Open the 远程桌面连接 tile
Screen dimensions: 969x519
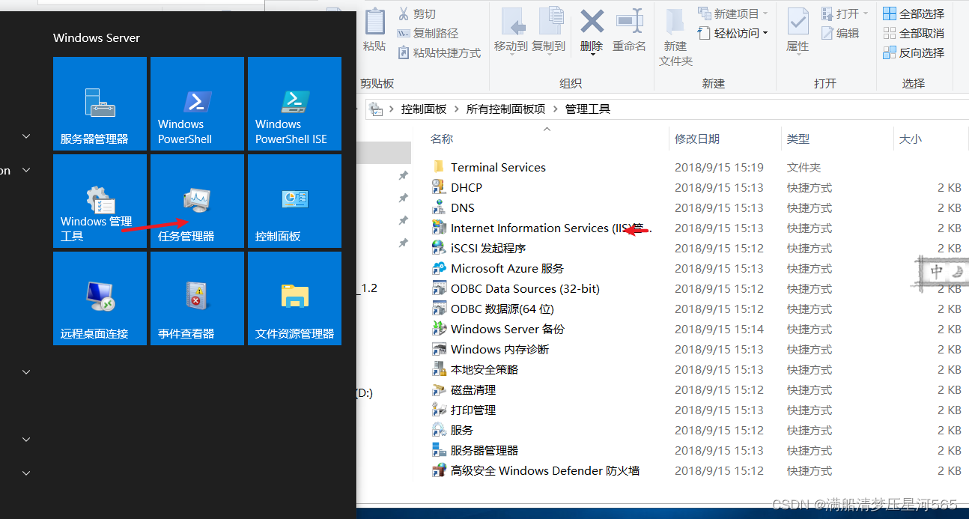[x=100, y=299]
